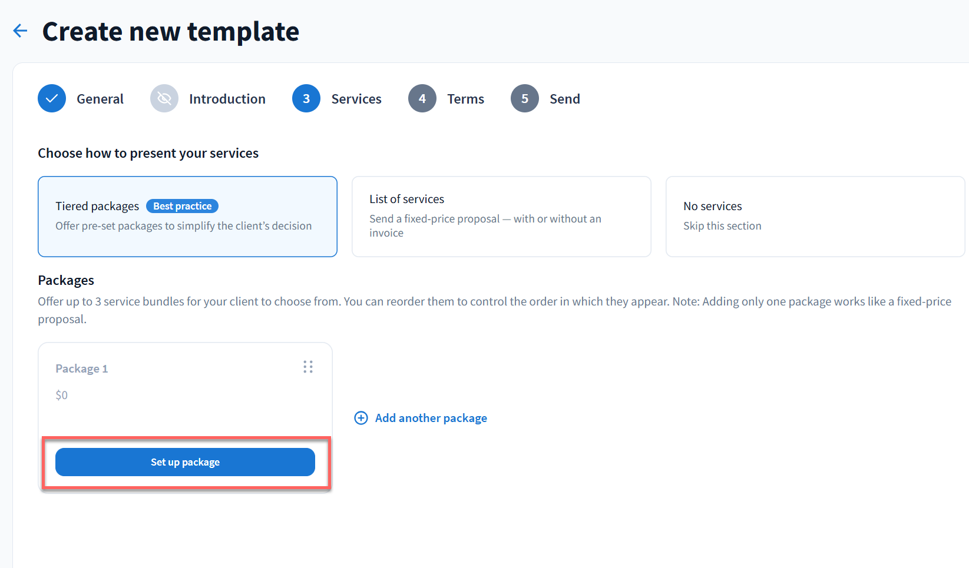This screenshot has height=568, width=969.
Task: Click the back arrow beside Create new template
Action: [20, 31]
